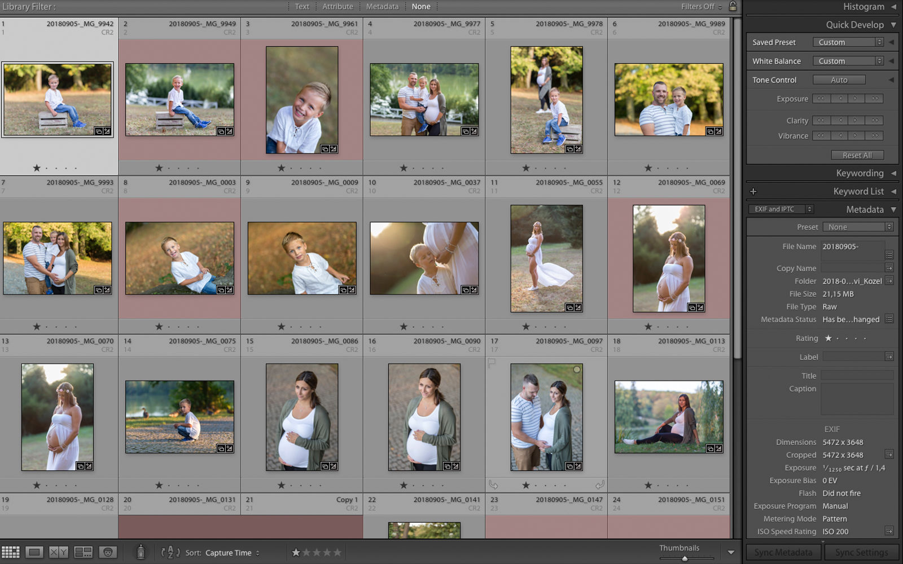903x564 pixels.
Task: Click rating star under MG_0113 thumbnail
Action: [648, 485]
